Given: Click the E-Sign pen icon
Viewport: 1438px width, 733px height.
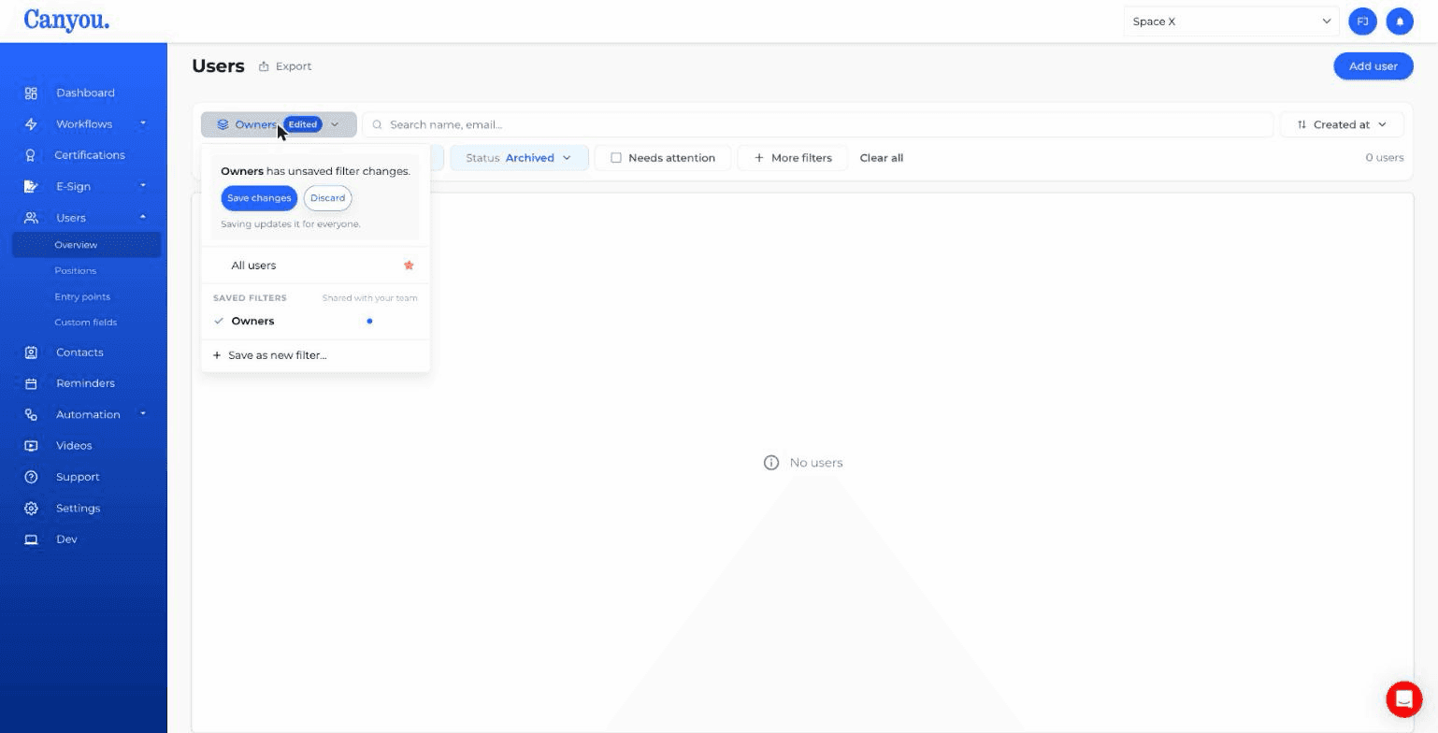Looking at the screenshot, I should click(x=31, y=186).
